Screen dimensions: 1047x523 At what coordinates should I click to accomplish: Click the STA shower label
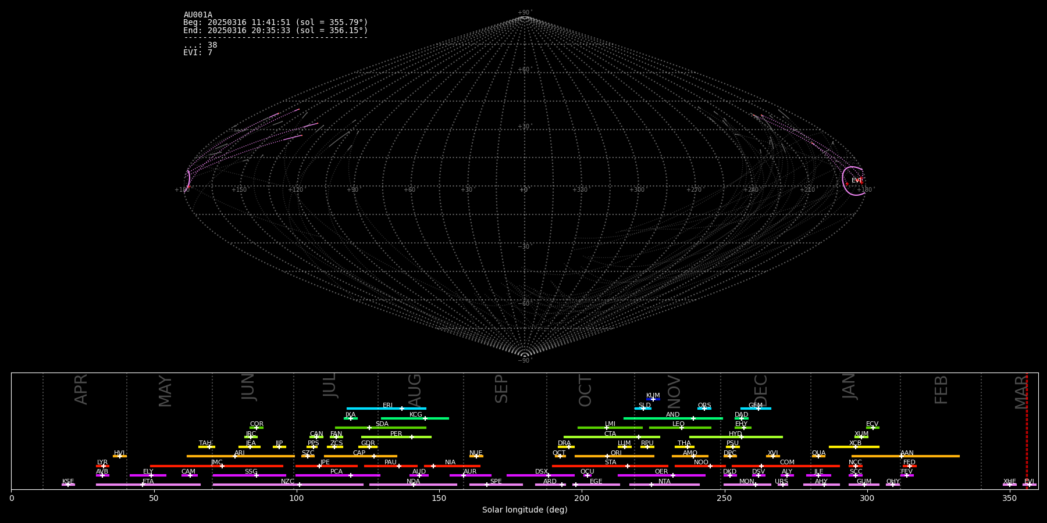[x=610, y=463]
